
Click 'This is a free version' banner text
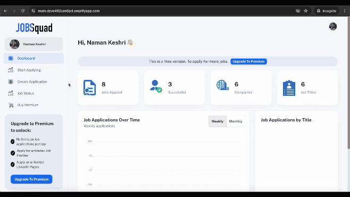tap(188, 61)
